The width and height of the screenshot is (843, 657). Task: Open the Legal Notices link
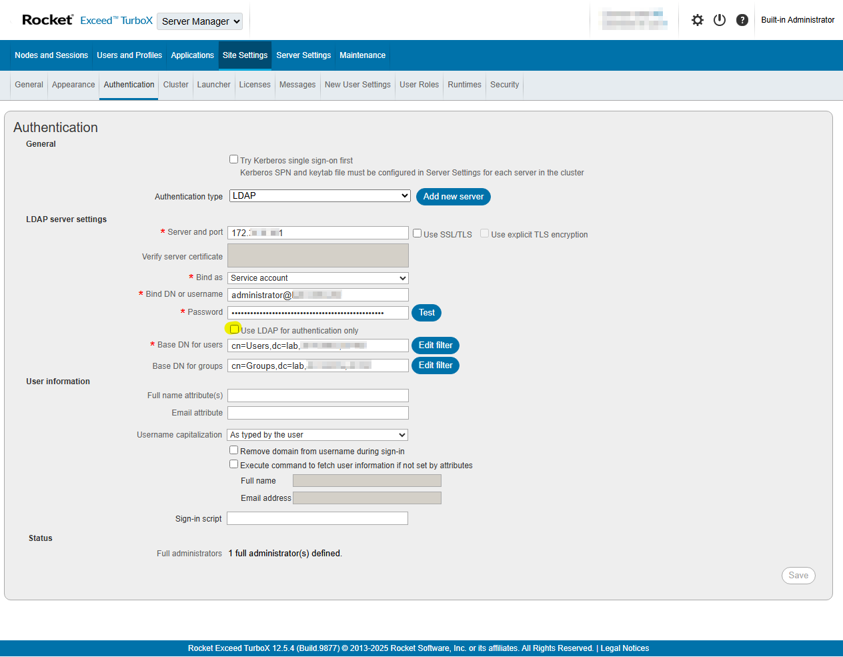(624, 648)
